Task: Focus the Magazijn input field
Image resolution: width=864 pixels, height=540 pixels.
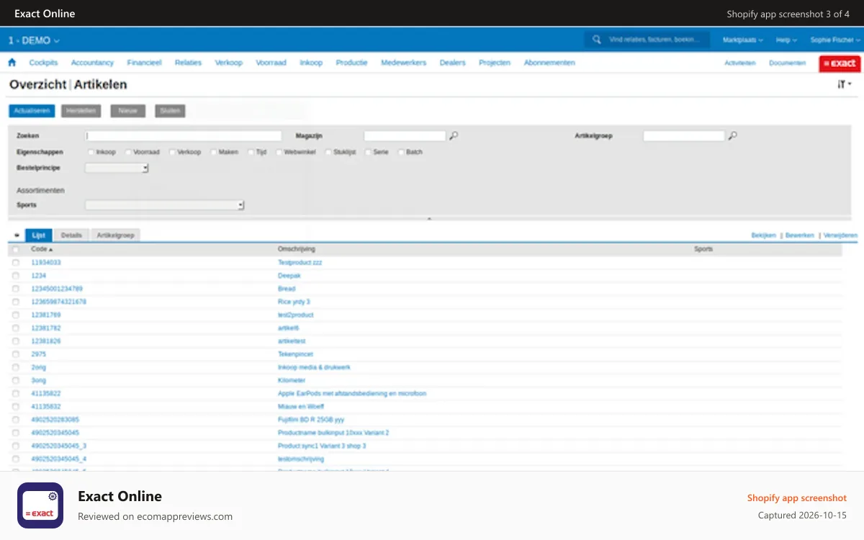Action: (x=405, y=135)
